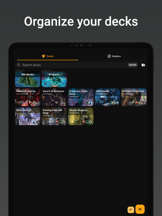Click the Decks cards icon
162x216 pixels.
[44, 56]
